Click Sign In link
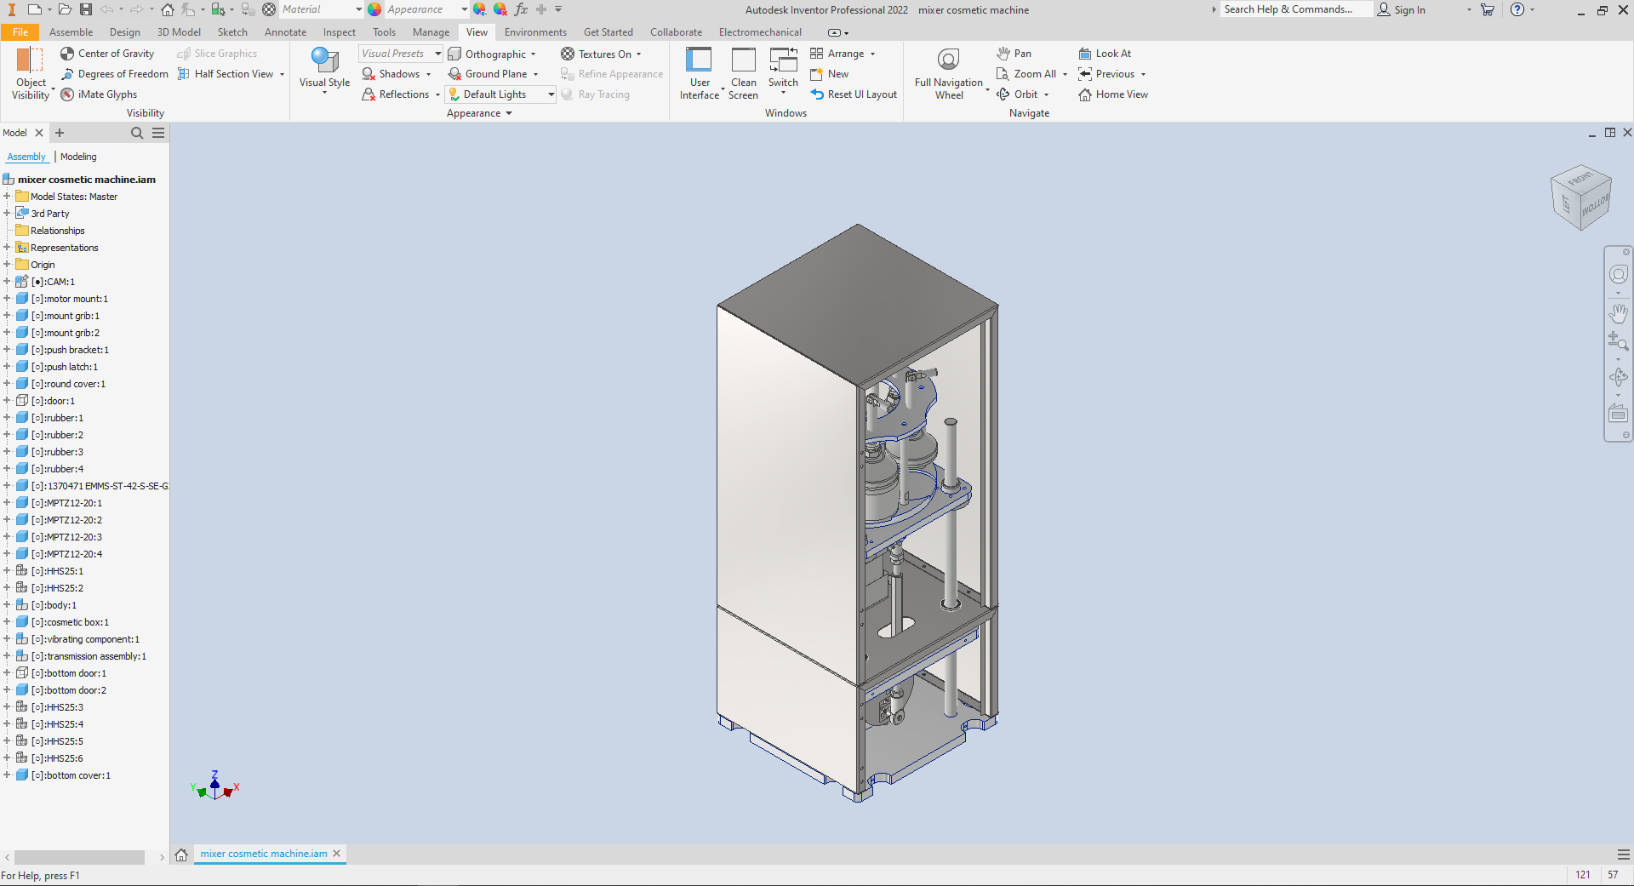This screenshot has height=886, width=1634. point(1402,10)
